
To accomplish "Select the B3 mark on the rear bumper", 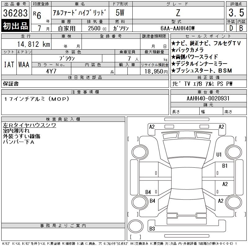I will coord(152,229).
